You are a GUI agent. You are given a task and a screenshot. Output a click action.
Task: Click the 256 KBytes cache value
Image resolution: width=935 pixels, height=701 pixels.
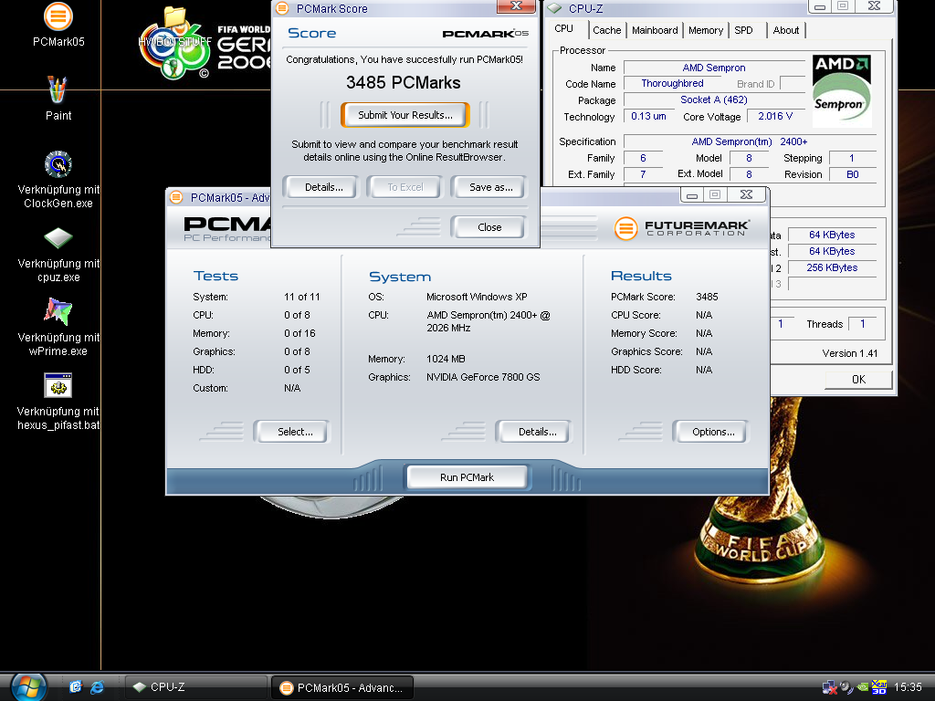832,267
